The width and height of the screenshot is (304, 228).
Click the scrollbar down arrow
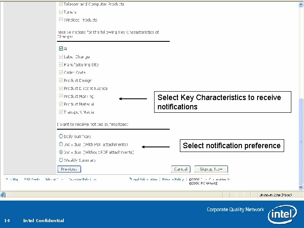coord(301,187)
